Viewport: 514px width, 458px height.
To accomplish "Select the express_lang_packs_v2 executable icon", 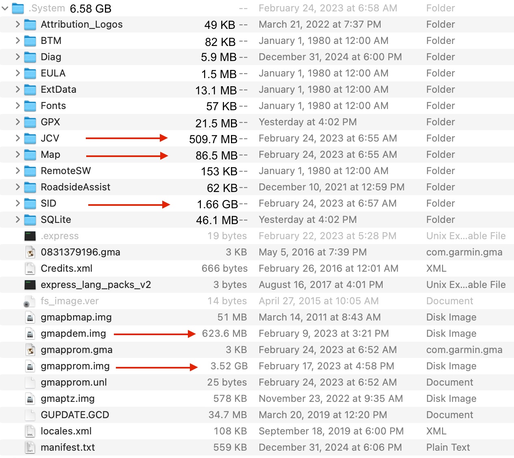I will click(x=30, y=285).
